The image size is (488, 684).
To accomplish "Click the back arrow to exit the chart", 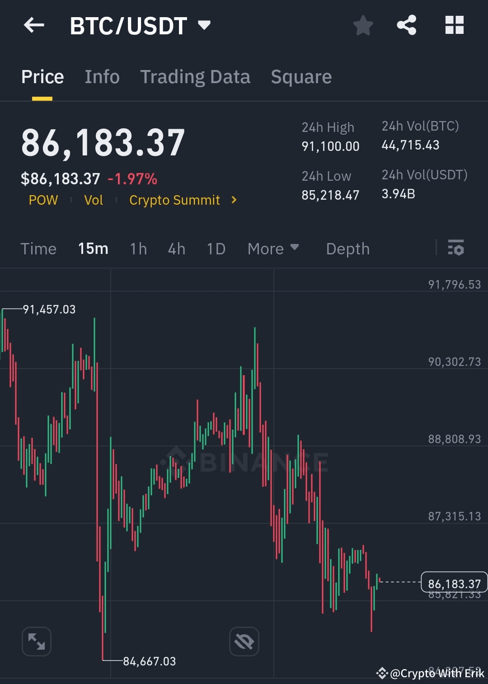I will point(34,25).
